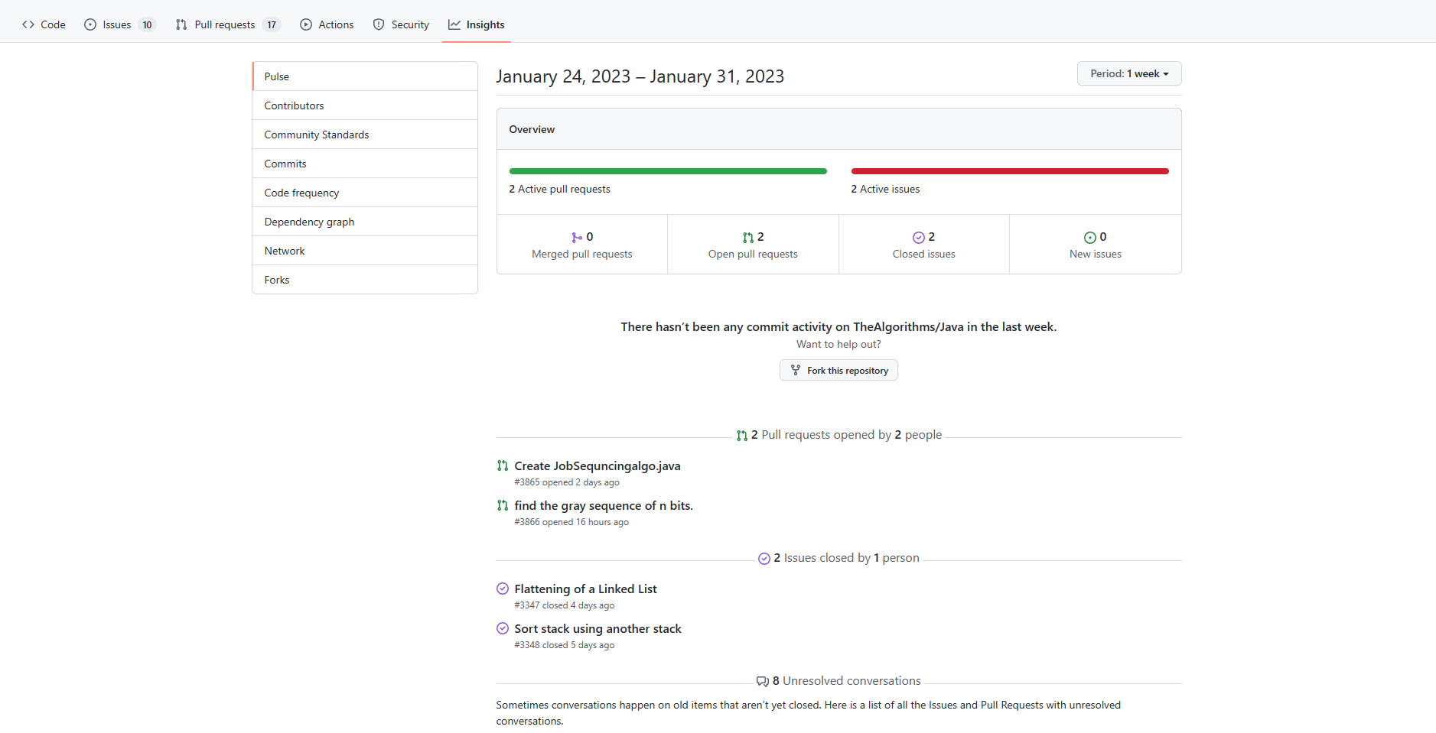Open Commits in the sidebar
Screen dimensions: 1436x733
(x=365, y=164)
